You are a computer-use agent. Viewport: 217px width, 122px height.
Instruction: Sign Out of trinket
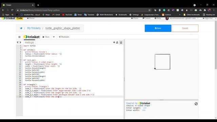(208, 18)
